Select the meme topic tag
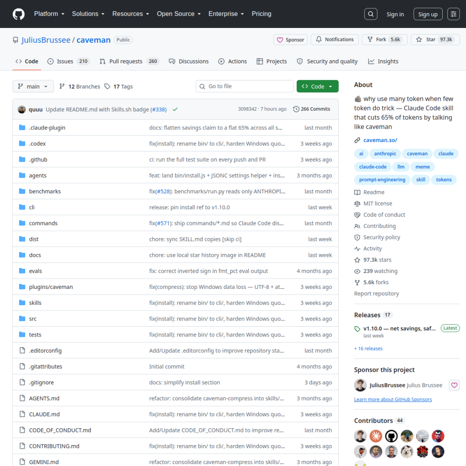This screenshot has height=466, width=466. click(422, 167)
